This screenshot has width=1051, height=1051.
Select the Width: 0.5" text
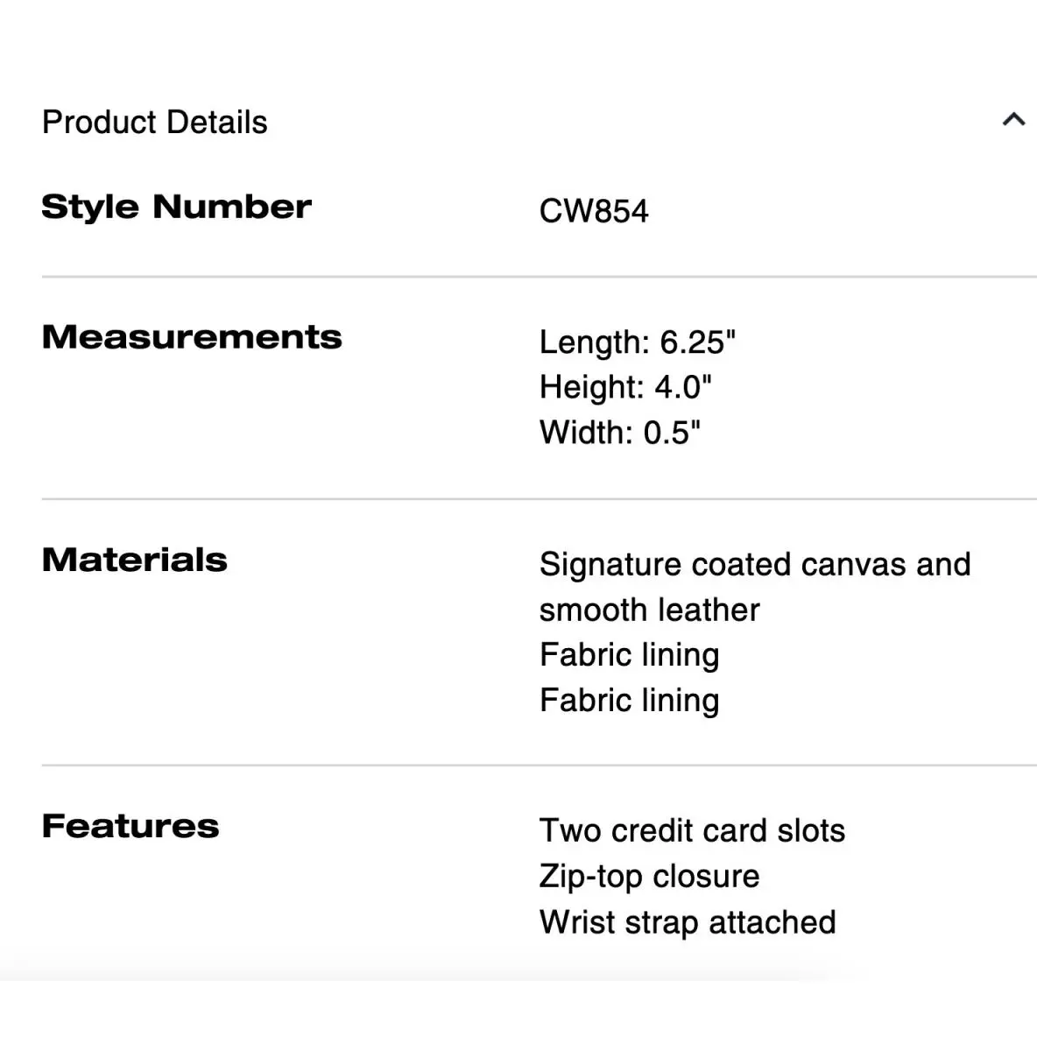(620, 433)
